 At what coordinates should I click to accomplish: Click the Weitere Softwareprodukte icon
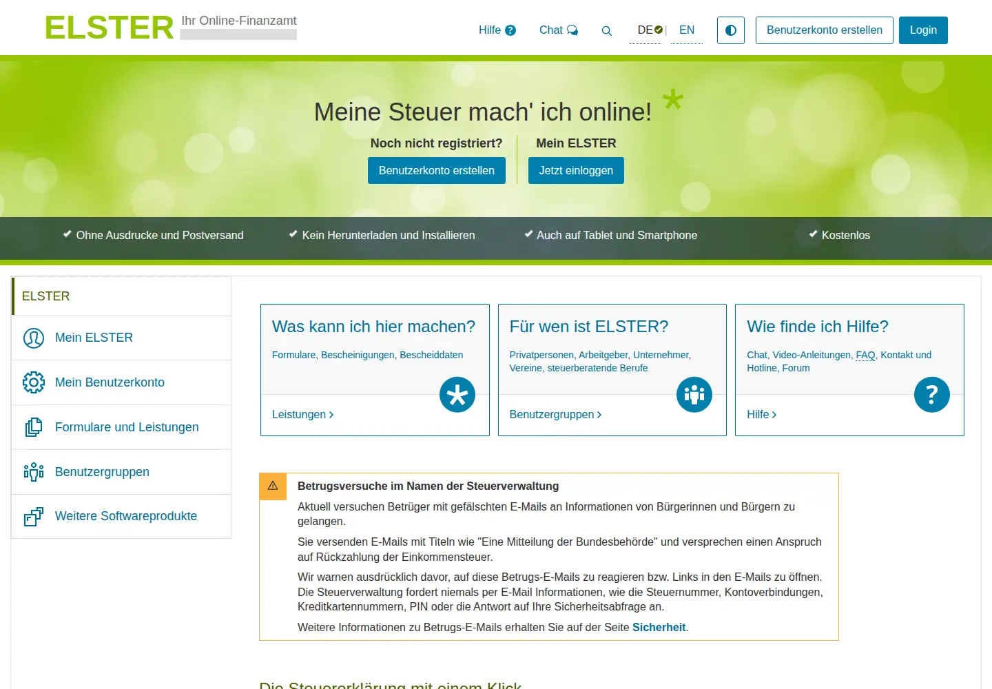point(34,516)
